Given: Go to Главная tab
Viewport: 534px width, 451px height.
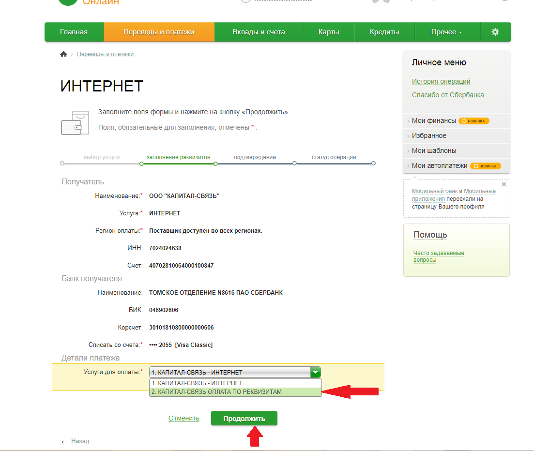Looking at the screenshot, I should 74,32.
